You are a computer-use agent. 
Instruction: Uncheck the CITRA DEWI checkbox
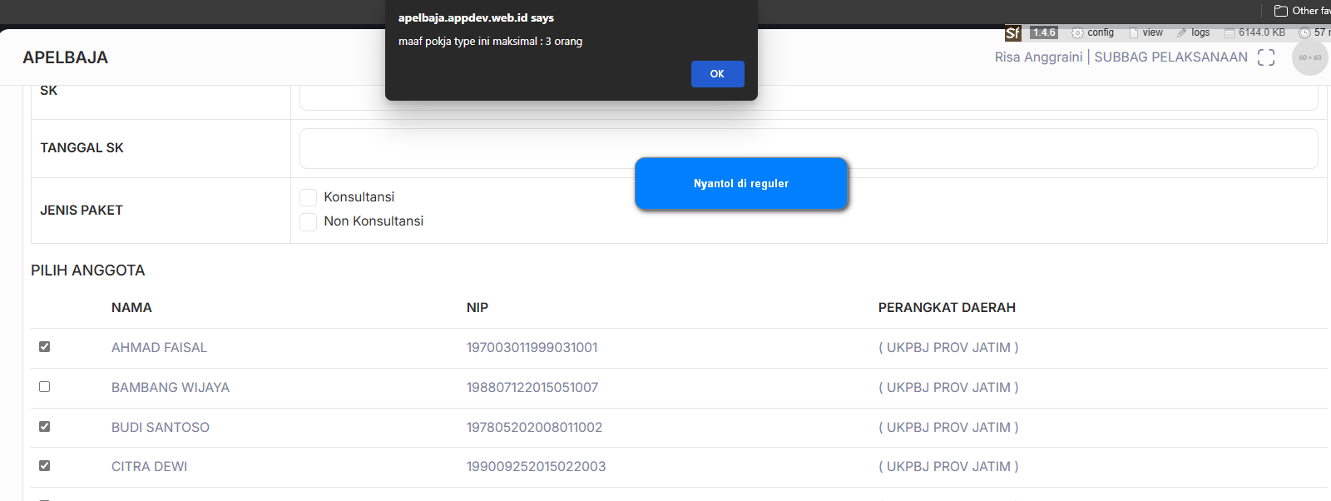(x=45, y=466)
